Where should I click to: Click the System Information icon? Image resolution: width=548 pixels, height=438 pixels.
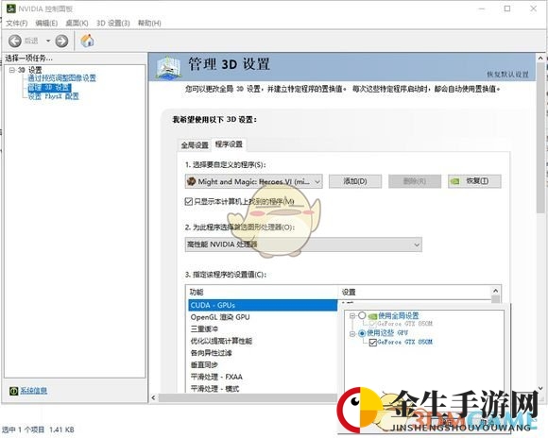coord(13,391)
